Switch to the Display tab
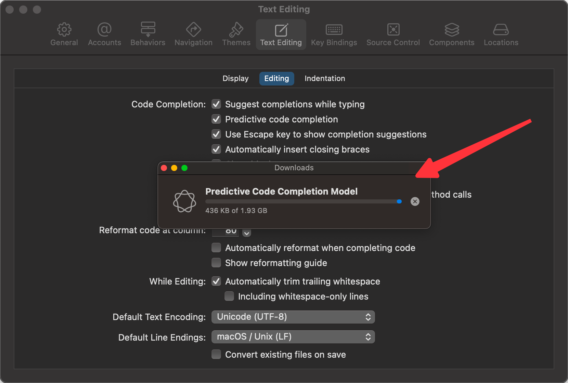Viewport: 568px width, 383px height. click(x=235, y=79)
